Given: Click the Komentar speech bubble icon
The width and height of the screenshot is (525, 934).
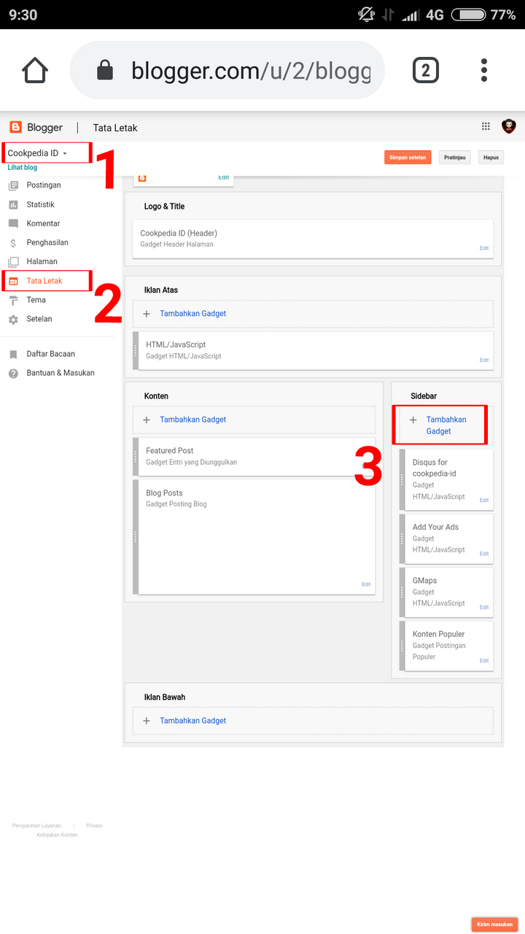Looking at the screenshot, I should [x=13, y=223].
